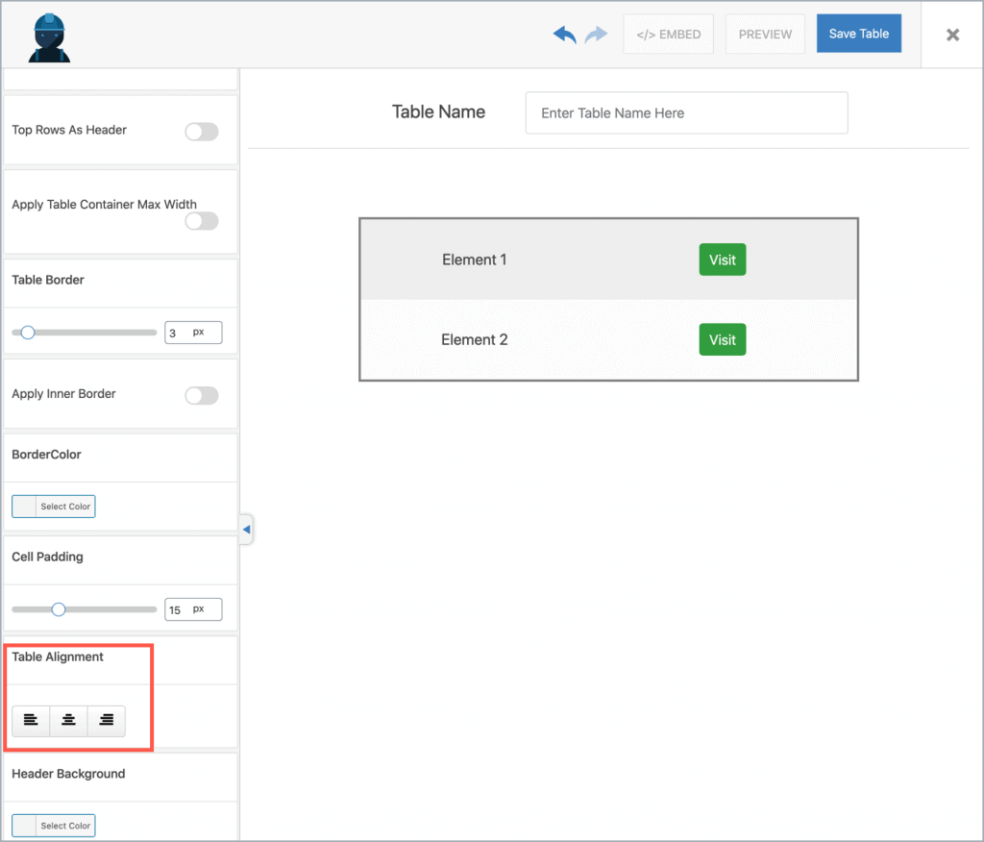Save the table
Screen dimensions: 984x842
[858, 33]
